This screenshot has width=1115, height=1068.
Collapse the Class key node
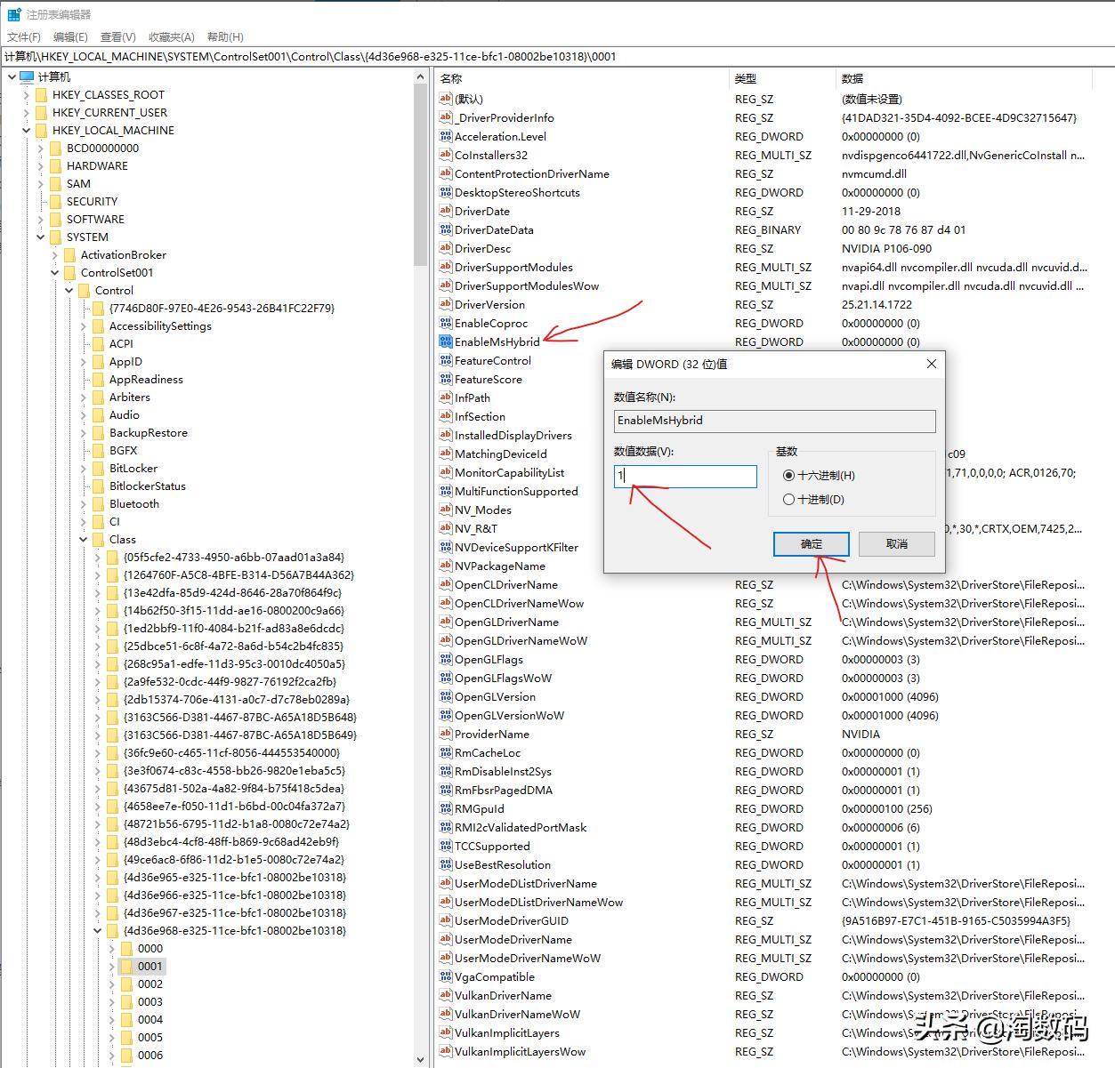[x=83, y=539]
